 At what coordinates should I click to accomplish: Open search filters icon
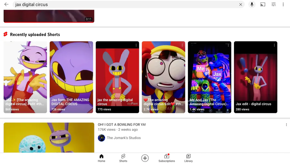coord(274,4)
